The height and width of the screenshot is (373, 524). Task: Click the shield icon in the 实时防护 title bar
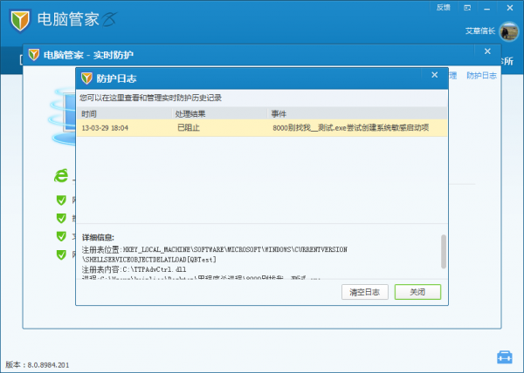(34, 55)
